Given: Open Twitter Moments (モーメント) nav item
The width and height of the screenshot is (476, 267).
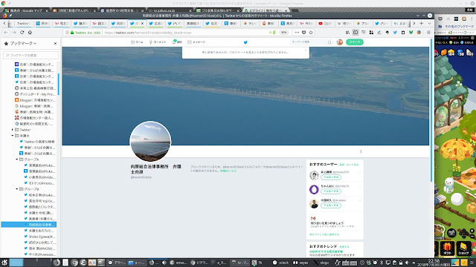Looking at the screenshot, I should pyautogui.click(x=158, y=42).
